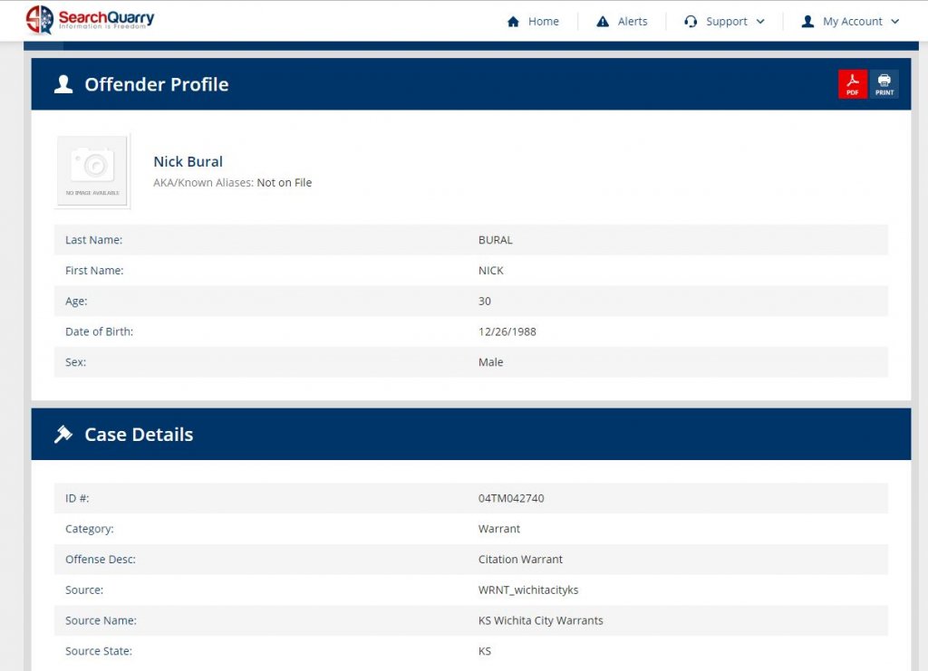Click the My Account person icon
The height and width of the screenshot is (671, 928).
[x=807, y=22]
